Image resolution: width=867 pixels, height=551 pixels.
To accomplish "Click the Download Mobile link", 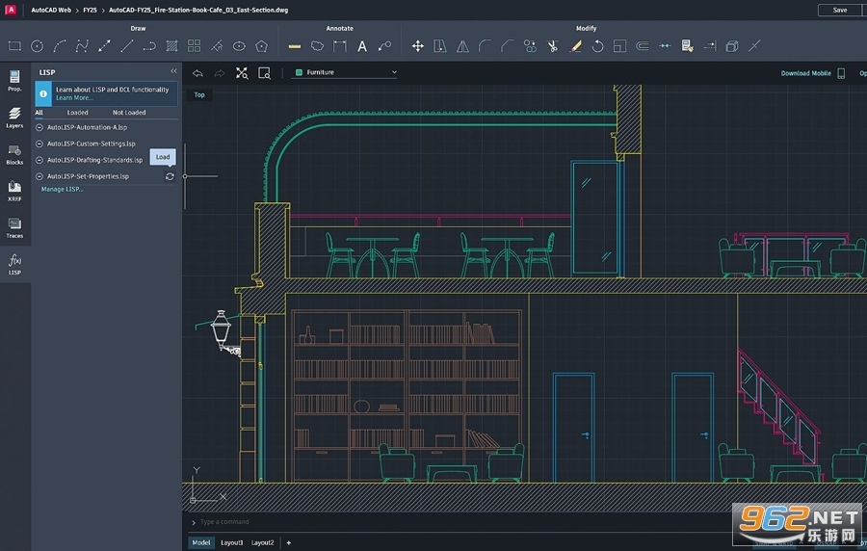I will click(805, 73).
